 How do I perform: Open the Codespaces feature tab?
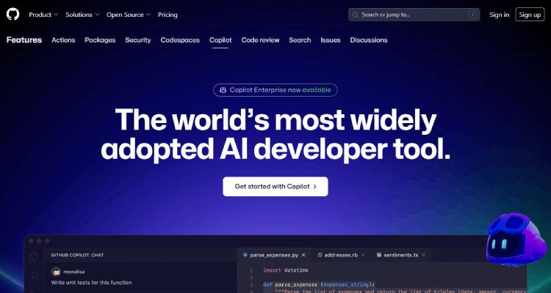[180, 40]
